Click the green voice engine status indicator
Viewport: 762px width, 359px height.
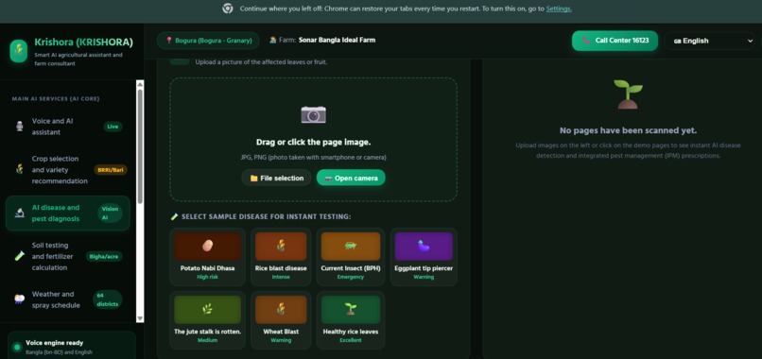point(17,347)
